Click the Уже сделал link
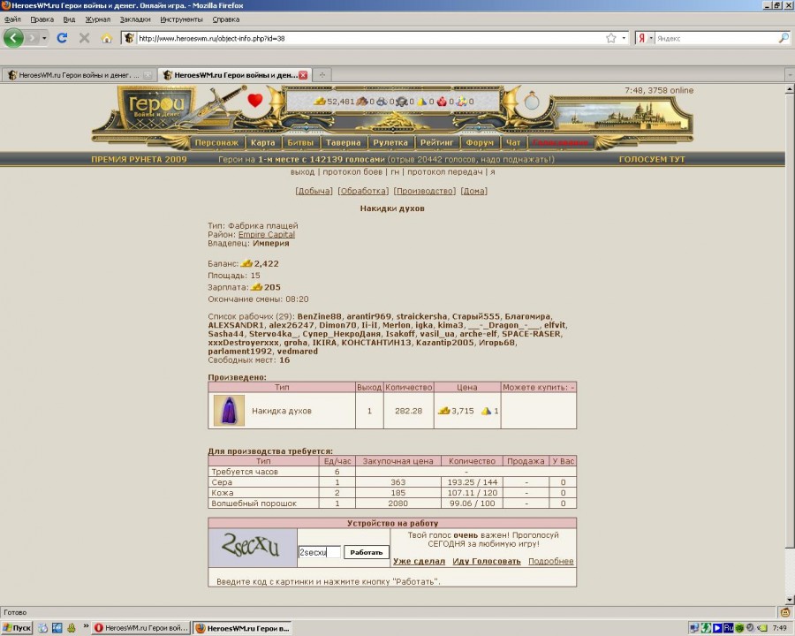The height and width of the screenshot is (636, 795). (420, 562)
